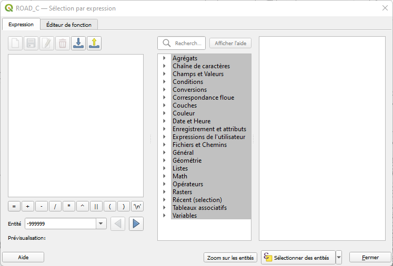Click the function search field

click(182, 43)
